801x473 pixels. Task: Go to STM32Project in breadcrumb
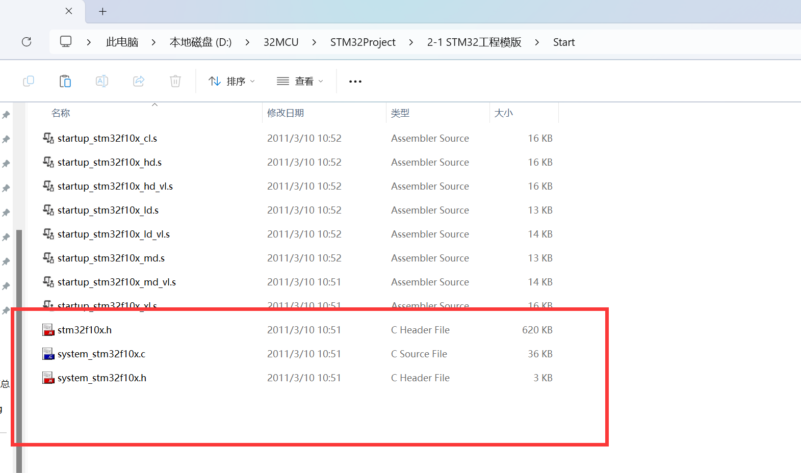(x=363, y=42)
